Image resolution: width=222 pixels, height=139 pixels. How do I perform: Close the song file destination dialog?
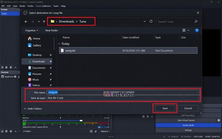[x=198, y=13]
